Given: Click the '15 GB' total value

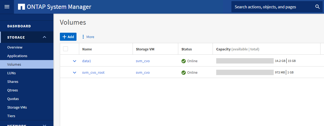Looking at the screenshot, I should [292, 61].
